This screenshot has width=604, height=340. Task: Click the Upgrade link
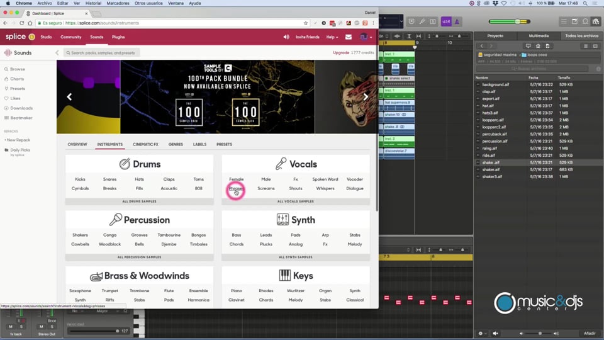coord(341,53)
